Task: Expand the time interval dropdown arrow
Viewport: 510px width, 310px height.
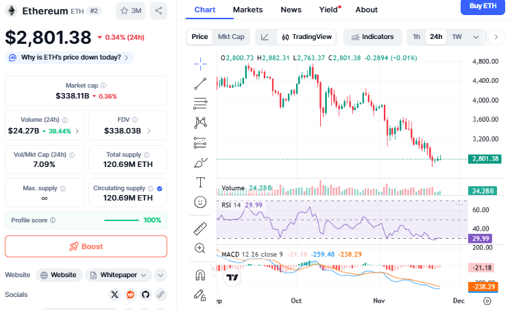Action: coord(476,37)
